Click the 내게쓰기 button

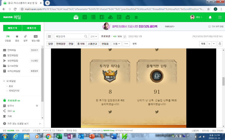click(x=31, y=28)
